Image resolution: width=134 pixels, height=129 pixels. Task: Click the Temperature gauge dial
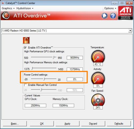98,57
